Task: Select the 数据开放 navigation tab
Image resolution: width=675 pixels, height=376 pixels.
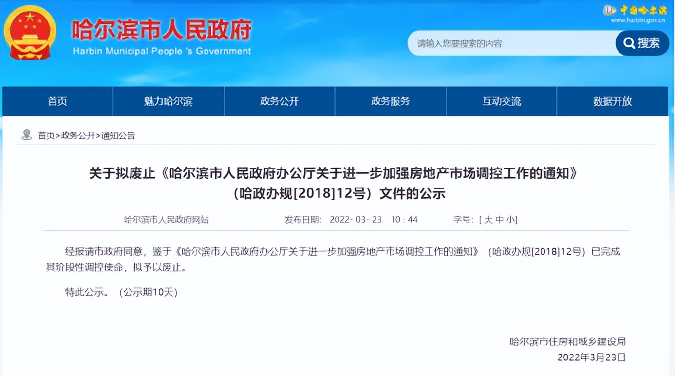Action: click(x=612, y=101)
